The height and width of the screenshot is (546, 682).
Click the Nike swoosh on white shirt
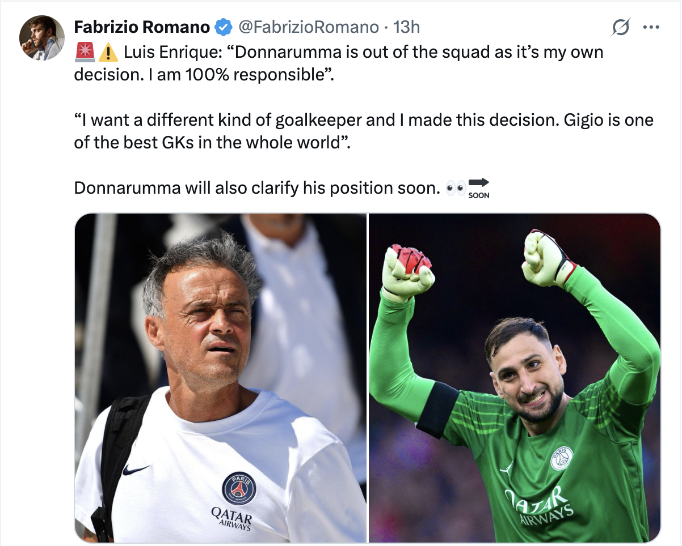click(136, 470)
